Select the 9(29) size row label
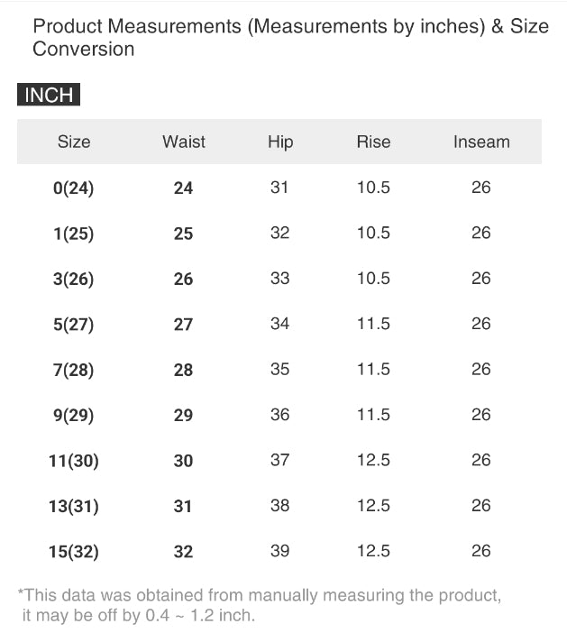The image size is (567, 633). (x=74, y=416)
